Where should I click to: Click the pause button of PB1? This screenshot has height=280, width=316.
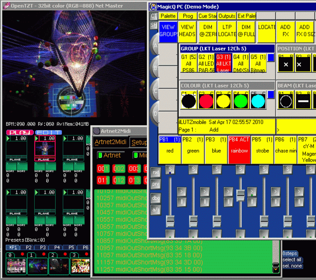[182, 202]
